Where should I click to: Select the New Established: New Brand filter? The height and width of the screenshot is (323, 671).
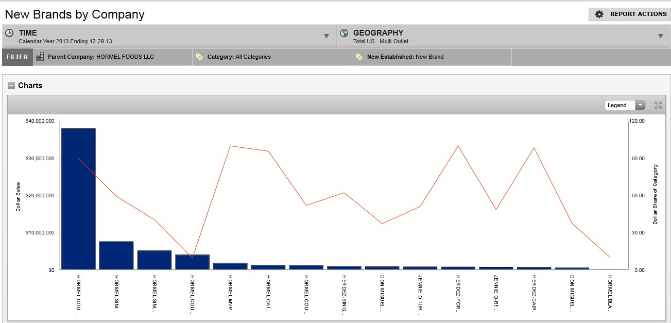click(x=405, y=57)
